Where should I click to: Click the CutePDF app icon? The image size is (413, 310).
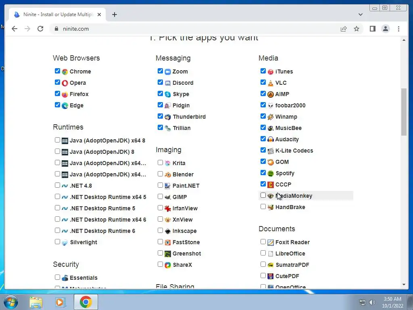coord(271,276)
